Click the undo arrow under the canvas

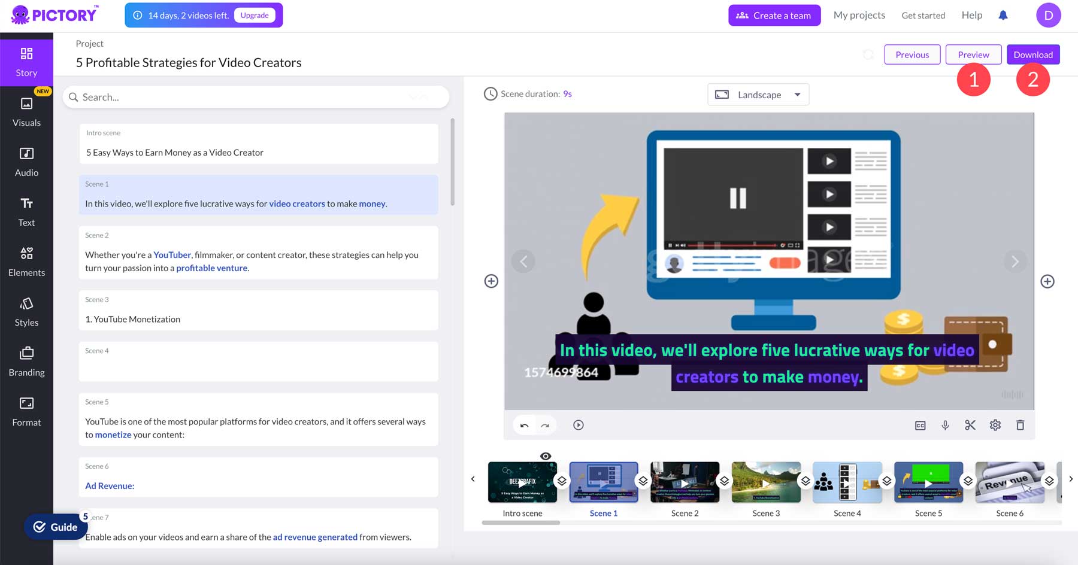(523, 425)
